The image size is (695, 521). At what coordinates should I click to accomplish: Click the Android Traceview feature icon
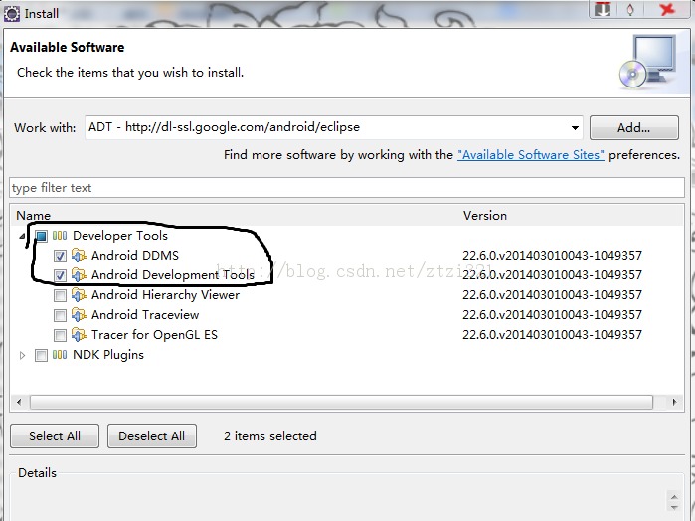tap(79, 315)
